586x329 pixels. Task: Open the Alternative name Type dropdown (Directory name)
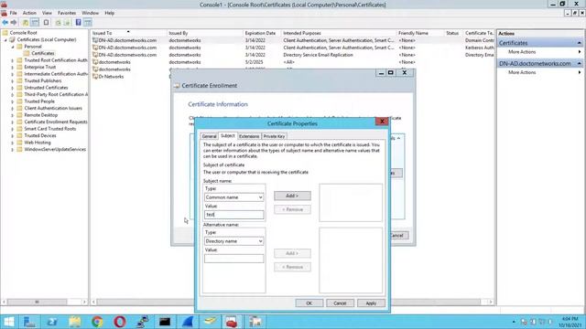click(234, 241)
